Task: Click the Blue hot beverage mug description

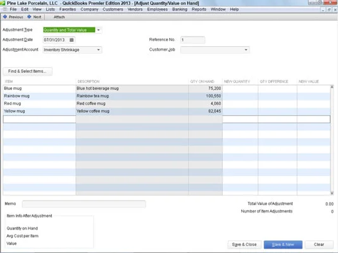Action: [x=97, y=89]
